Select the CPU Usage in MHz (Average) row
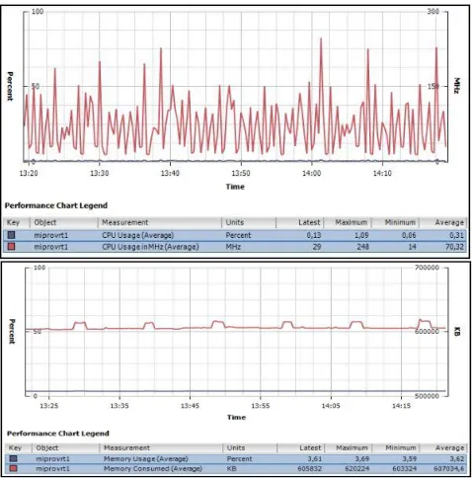 (235, 247)
